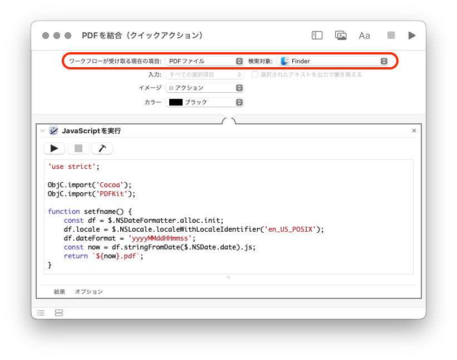
Task: Click the イメージ label
Action: click(150, 88)
